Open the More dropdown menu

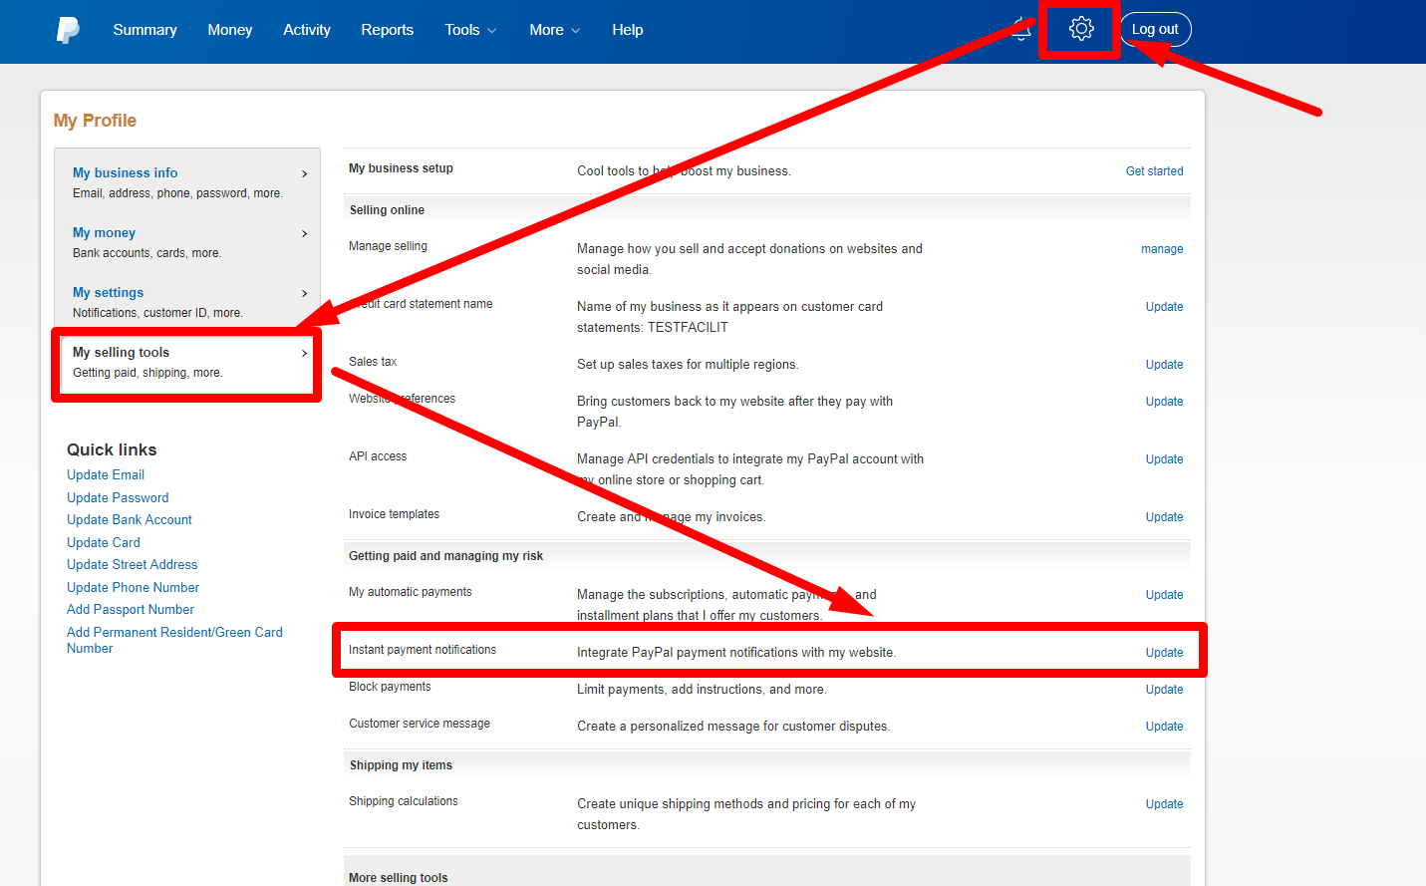click(x=554, y=30)
